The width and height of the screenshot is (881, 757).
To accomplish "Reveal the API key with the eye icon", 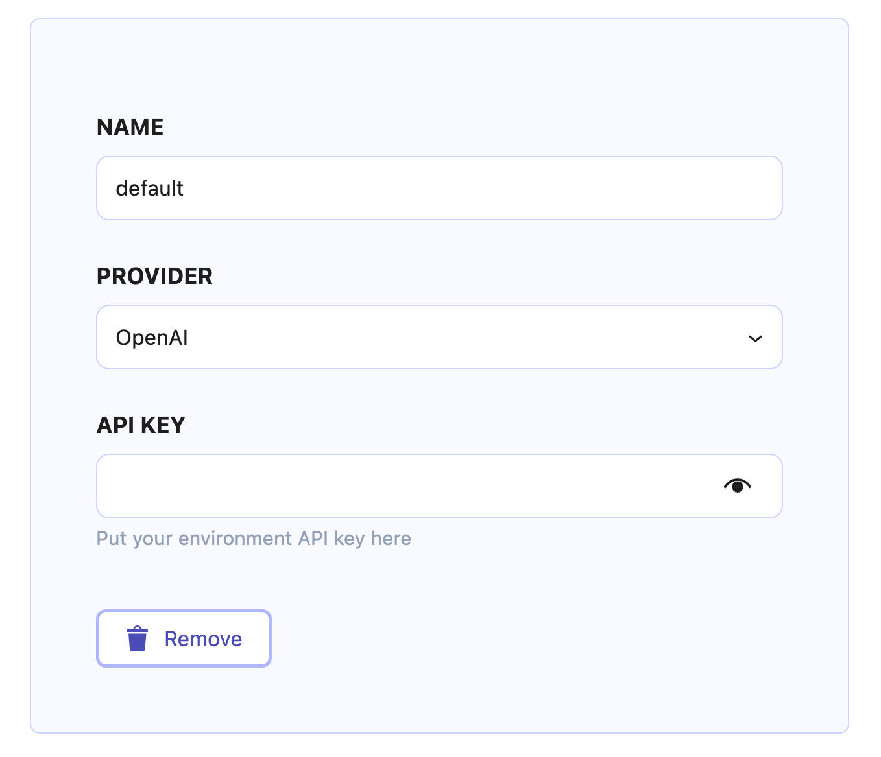I will click(x=737, y=485).
